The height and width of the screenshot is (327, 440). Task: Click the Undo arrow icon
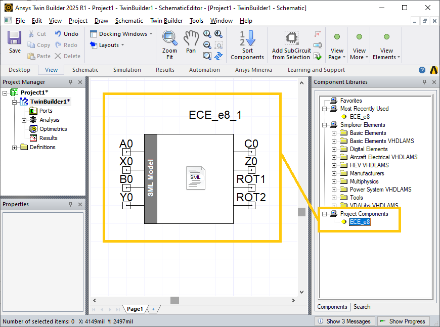click(x=58, y=34)
